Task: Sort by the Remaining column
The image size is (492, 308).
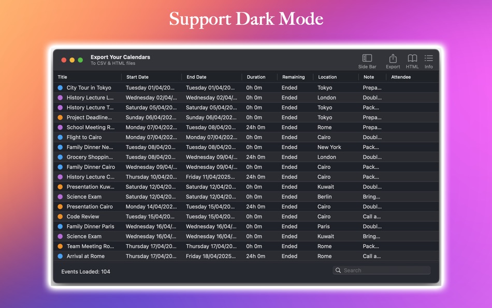Action: point(294,77)
